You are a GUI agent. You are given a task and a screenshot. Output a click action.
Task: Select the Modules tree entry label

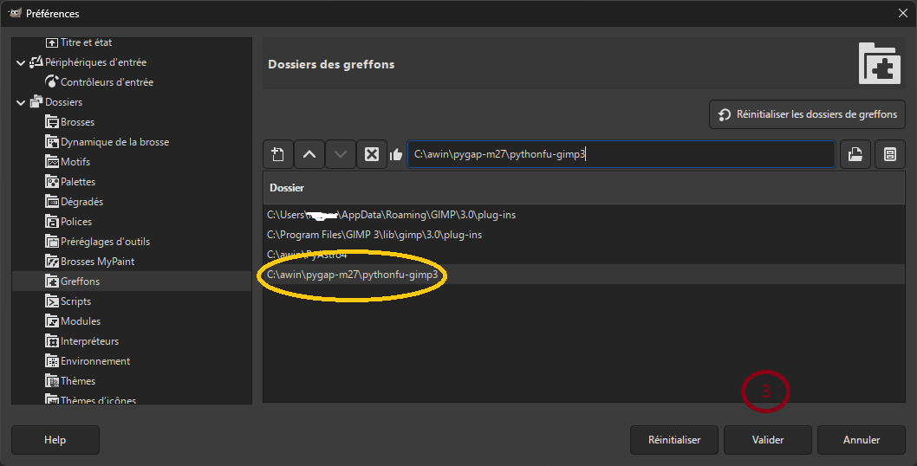tap(81, 321)
